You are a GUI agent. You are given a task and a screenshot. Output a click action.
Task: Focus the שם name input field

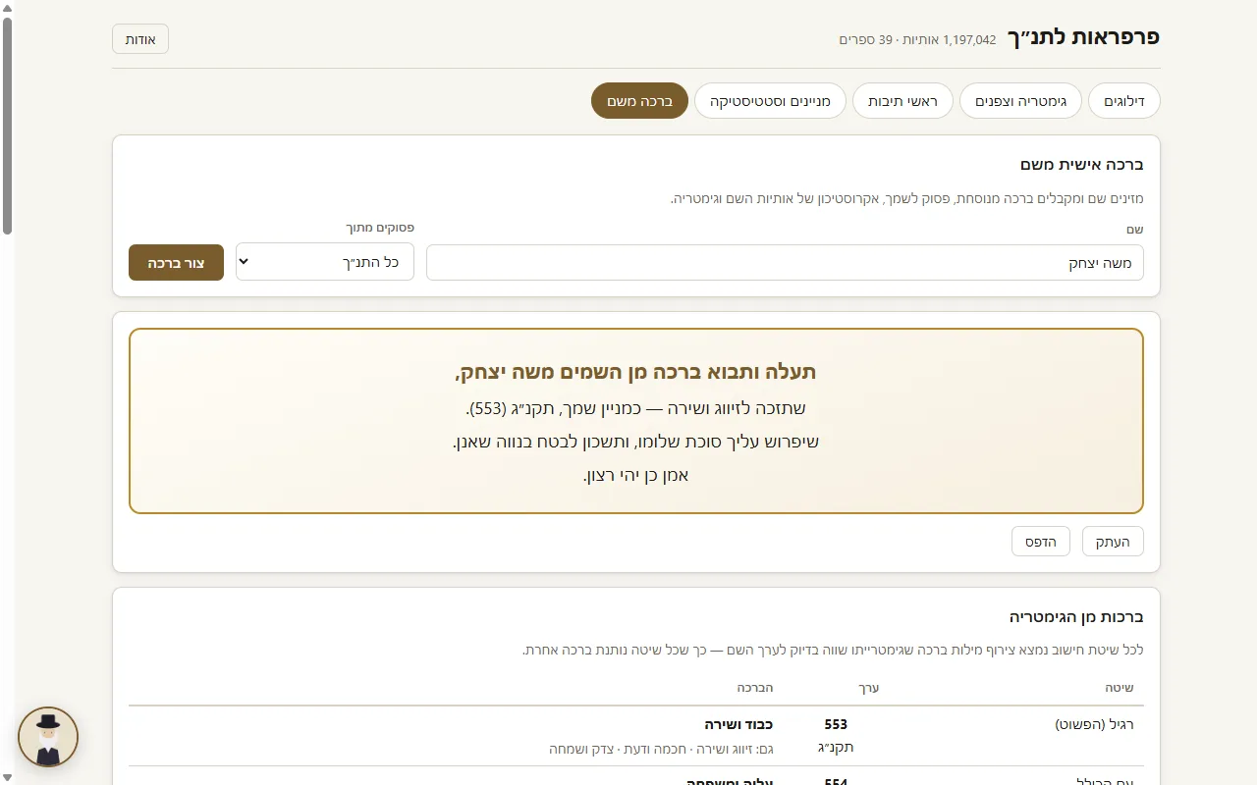coord(785,263)
